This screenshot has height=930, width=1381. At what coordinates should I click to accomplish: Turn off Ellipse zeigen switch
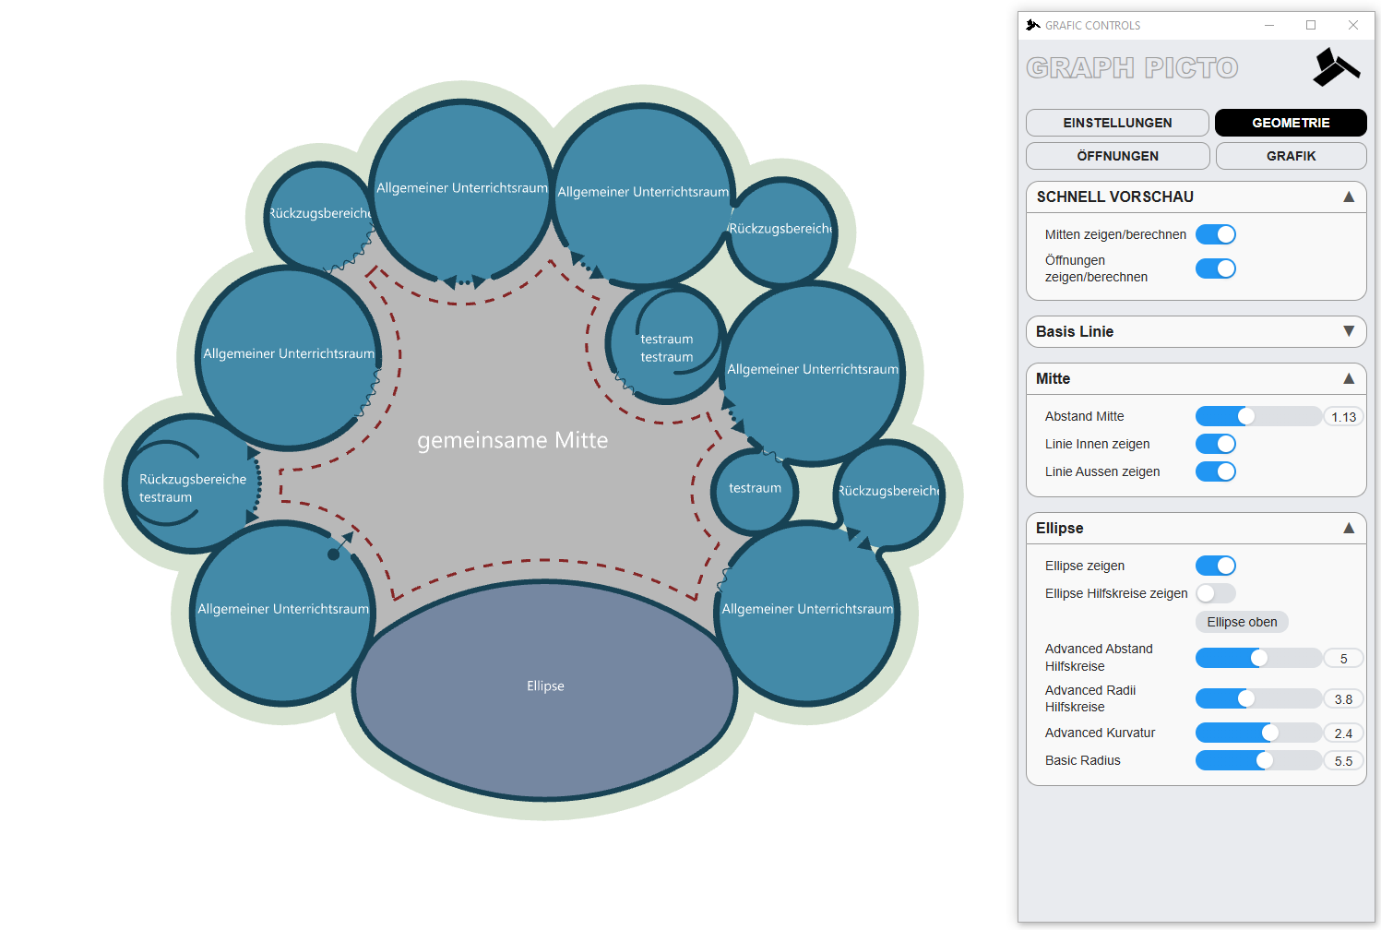point(1215,566)
